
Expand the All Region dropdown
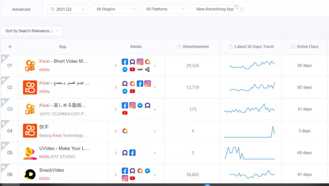click(115, 9)
